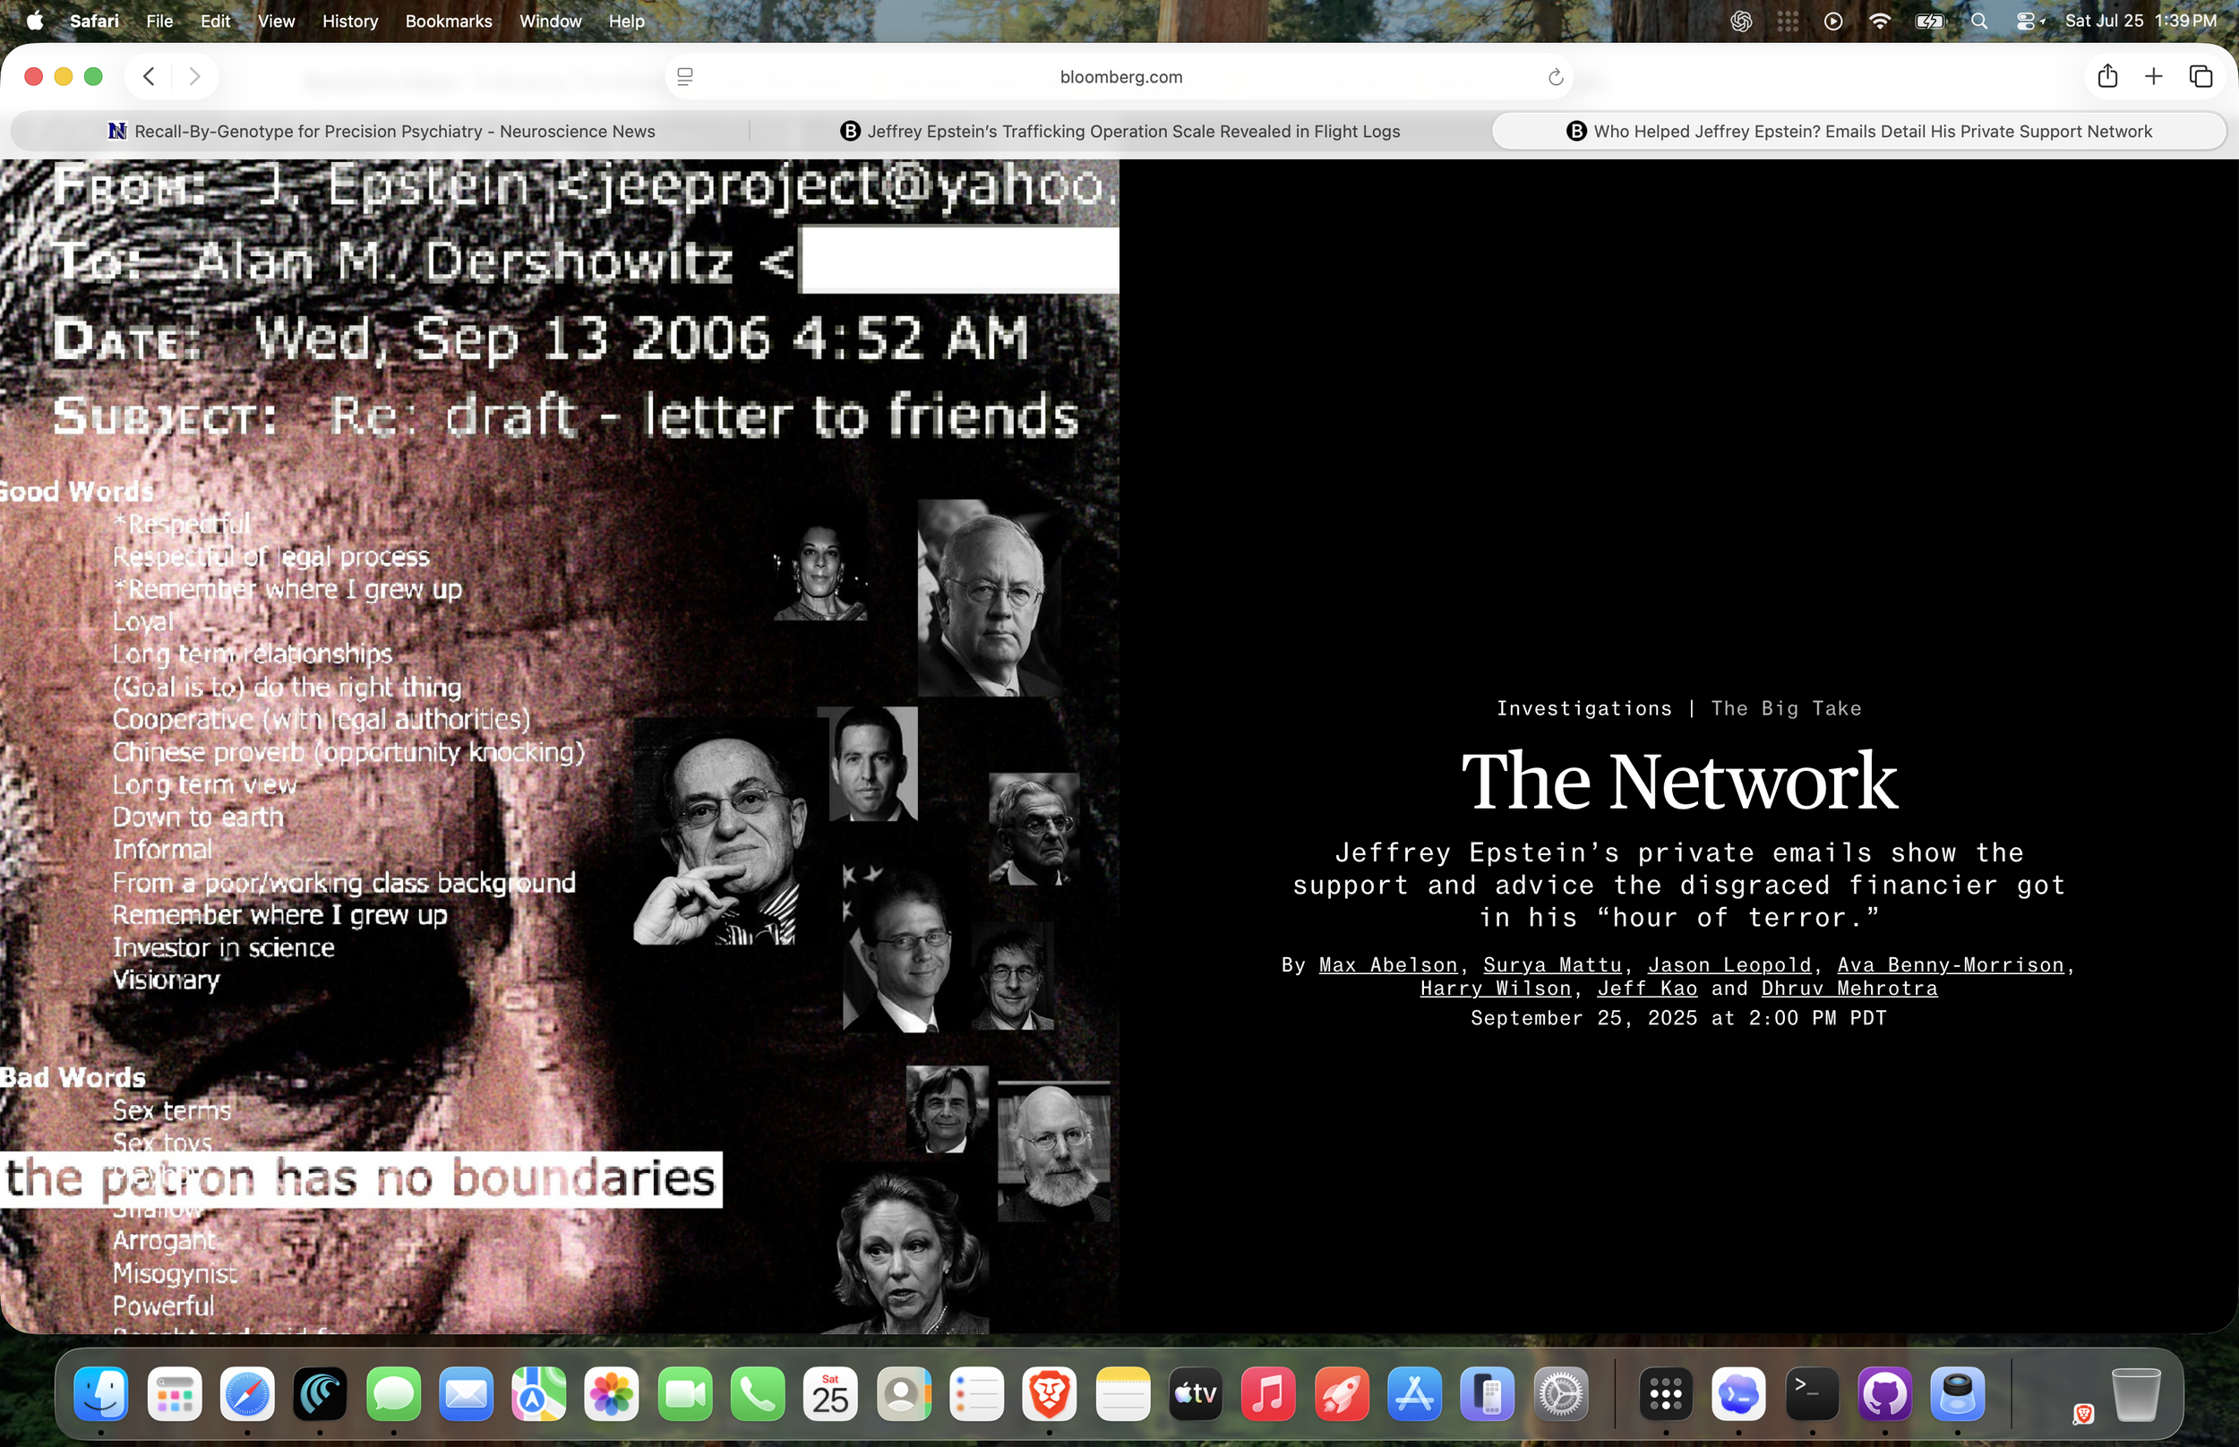This screenshot has width=2239, height=1447.
Task: Open the Edit menu
Action: 215,21
